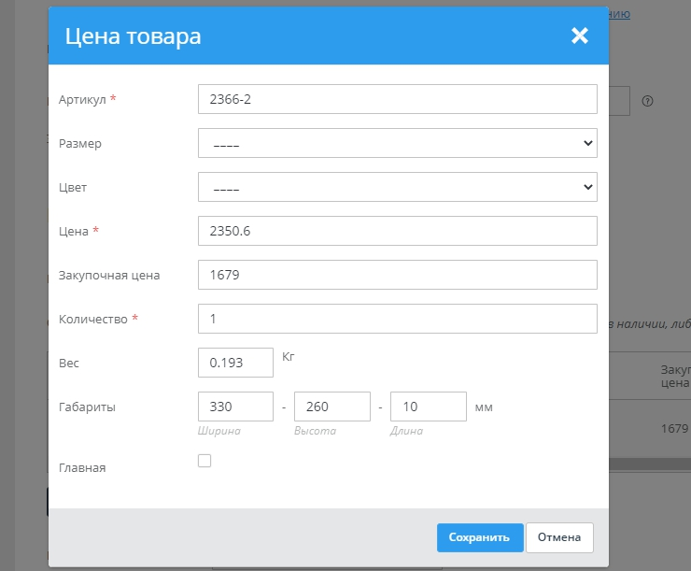Viewport: 691px width, 571px height.
Task: Click the Ширина dimension field
Action: [235, 407]
